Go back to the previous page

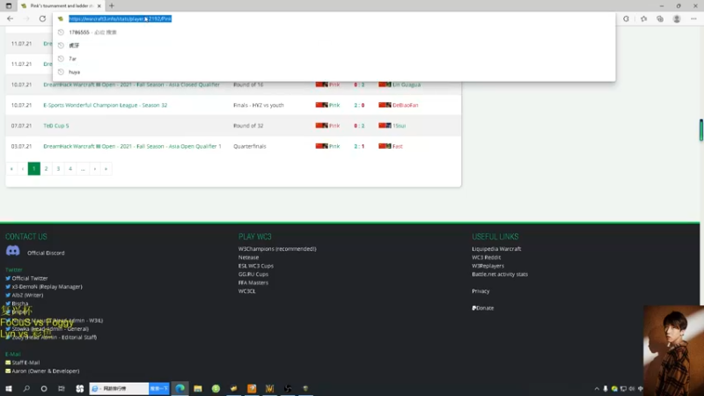[x=10, y=18]
